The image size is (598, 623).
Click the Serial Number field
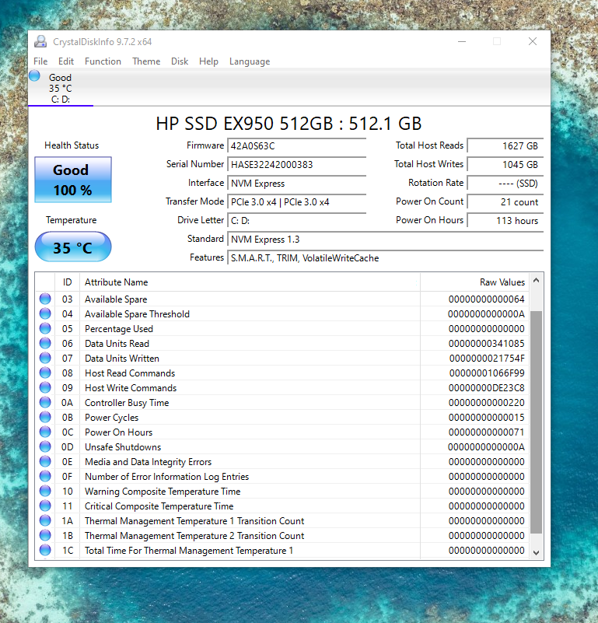pos(296,165)
